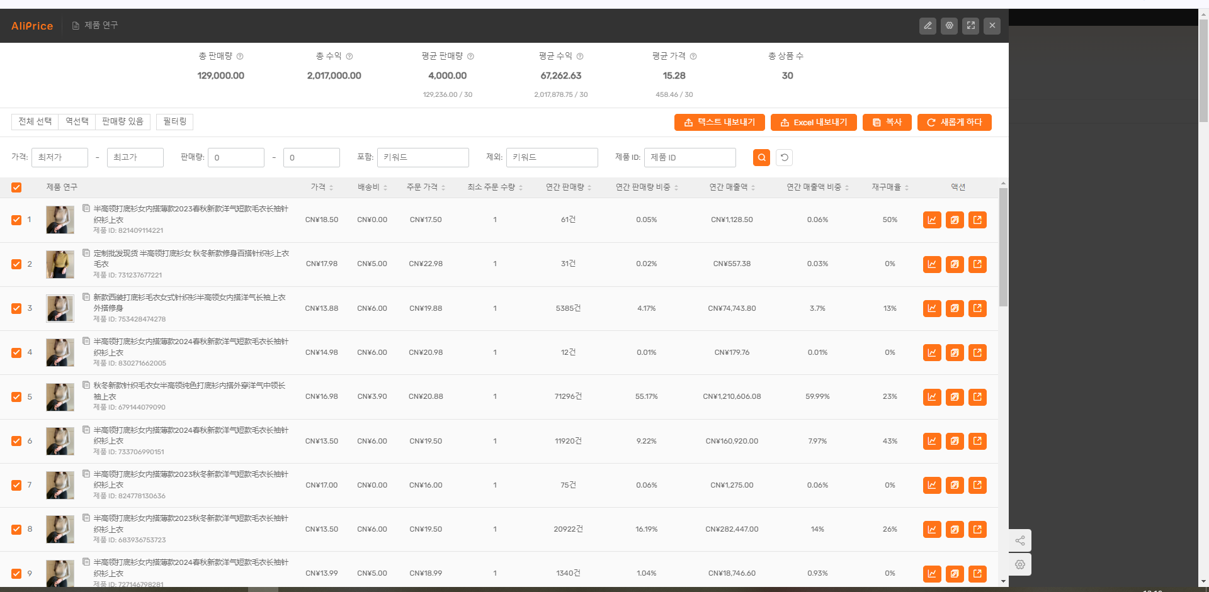Open trend chart for row 6 product
This screenshot has width=1209, height=592.
coord(932,441)
